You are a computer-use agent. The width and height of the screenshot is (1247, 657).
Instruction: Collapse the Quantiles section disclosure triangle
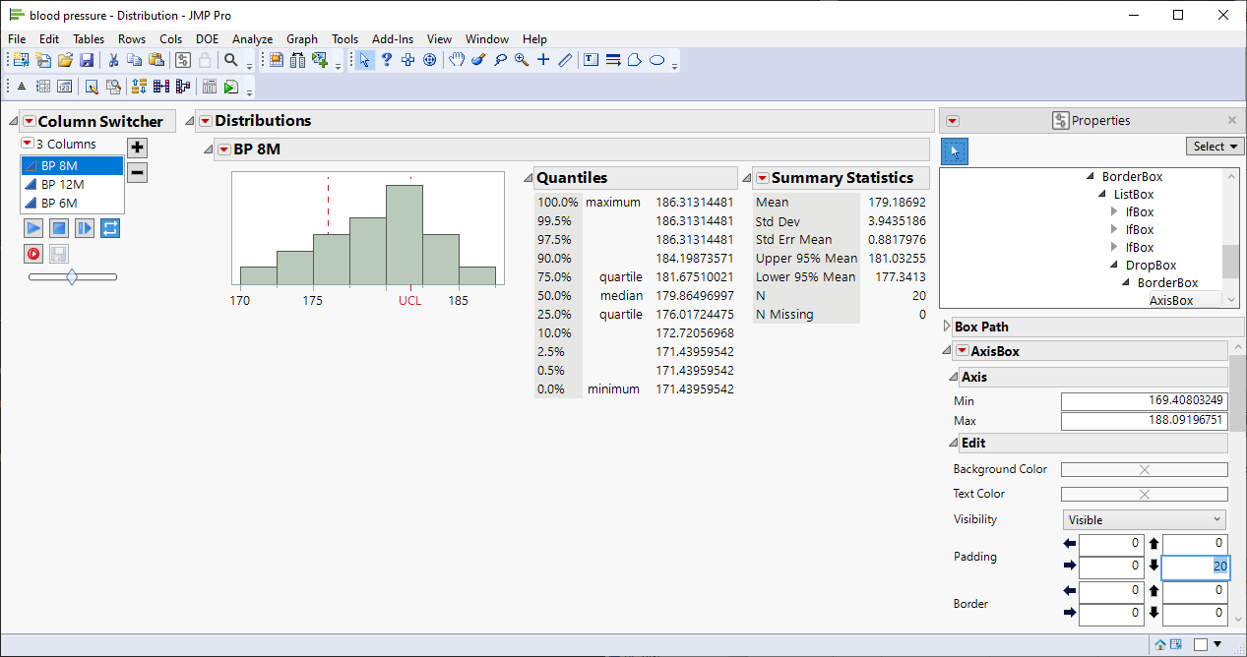coord(529,178)
